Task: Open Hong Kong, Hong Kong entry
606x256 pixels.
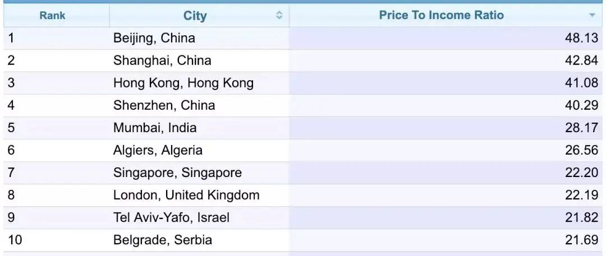Action: tap(183, 83)
